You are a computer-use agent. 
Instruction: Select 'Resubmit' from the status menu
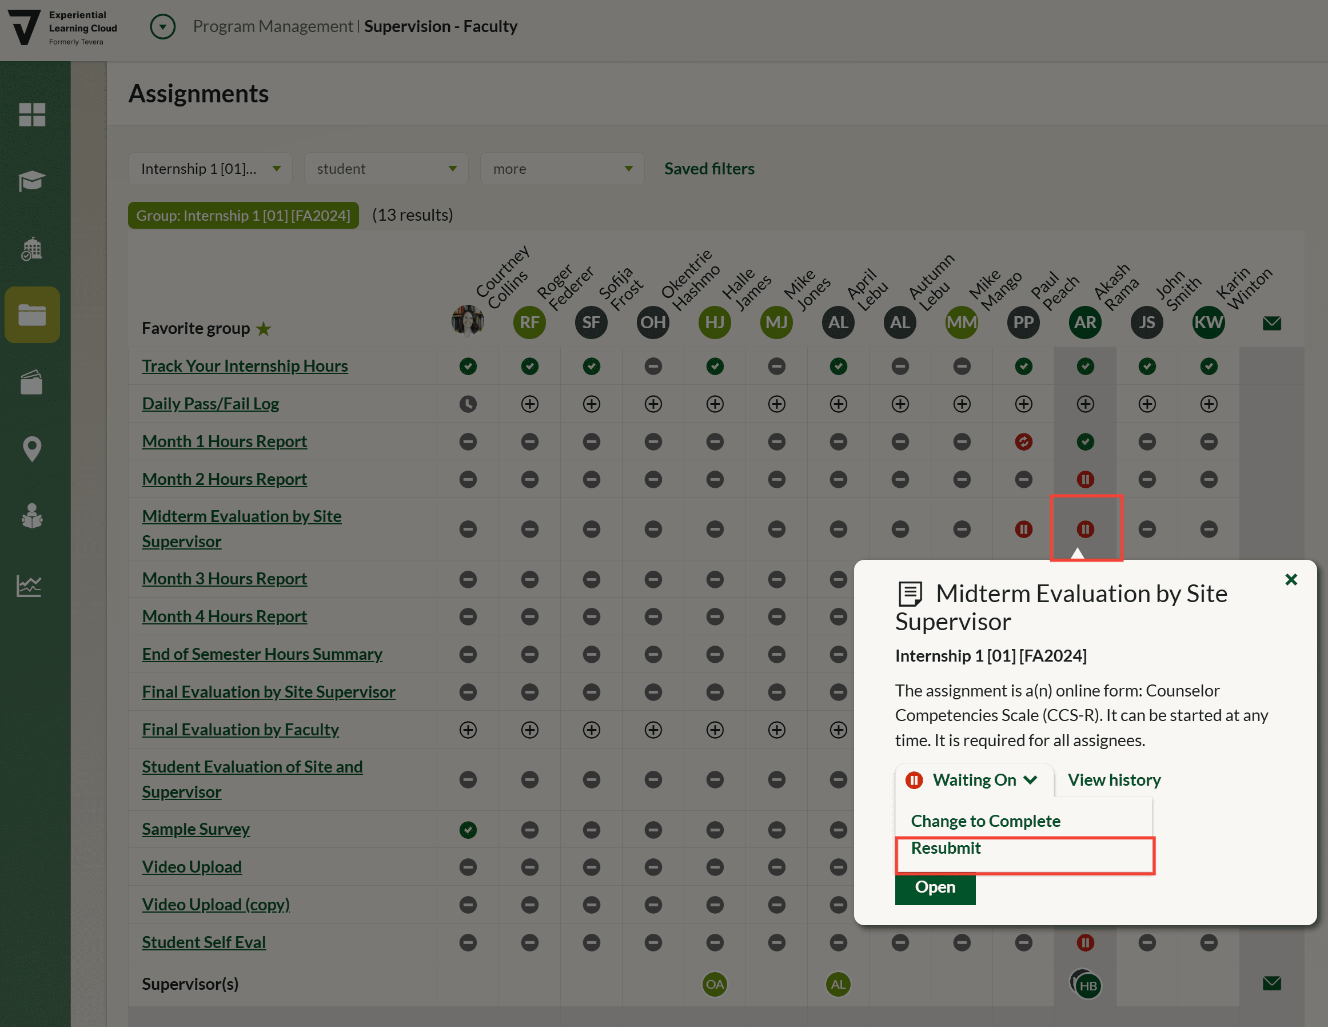[x=946, y=848]
